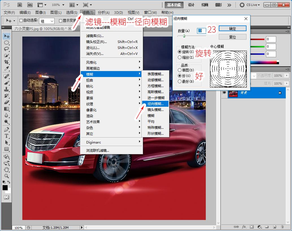
Task: Select the Hand tool
Action: 7,169
